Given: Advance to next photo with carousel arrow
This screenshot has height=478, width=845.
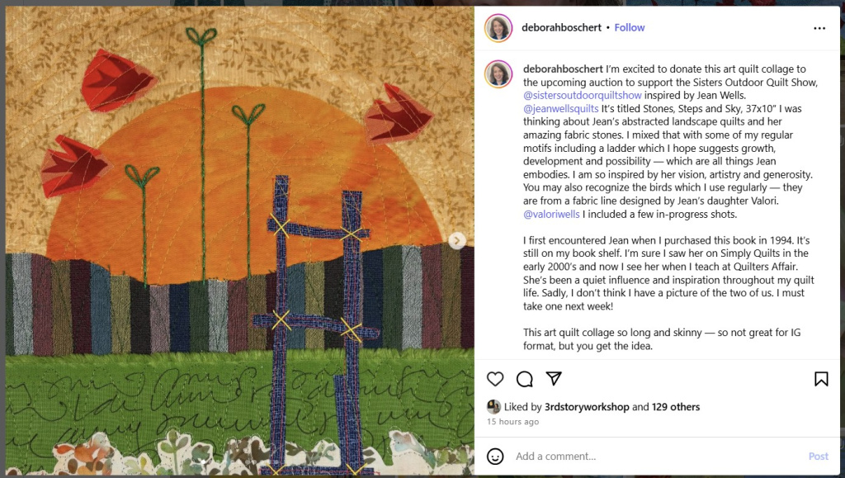Looking at the screenshot, I should (x=456, y=240).
